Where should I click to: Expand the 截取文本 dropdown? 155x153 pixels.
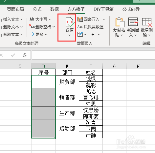tap(22, 34)
